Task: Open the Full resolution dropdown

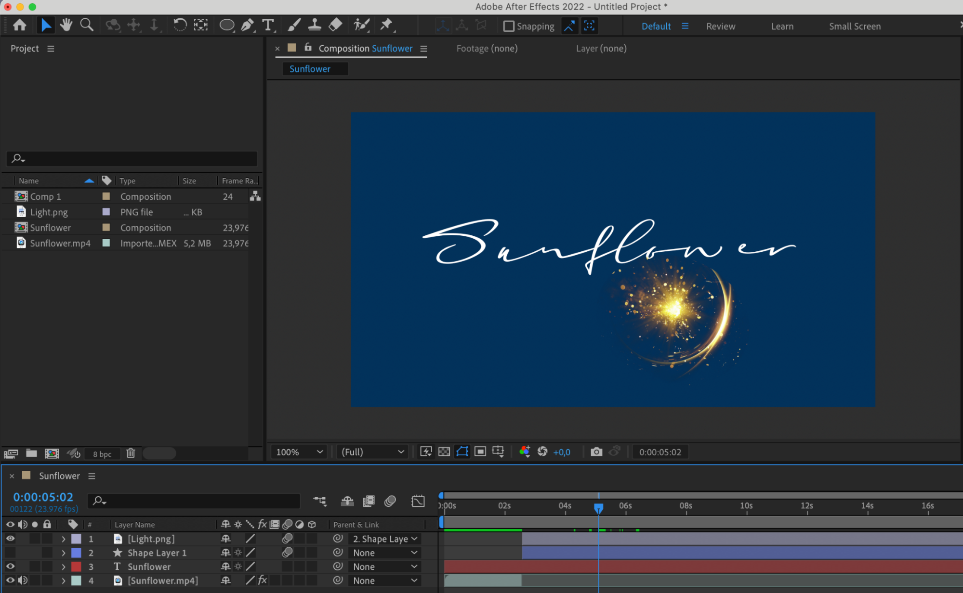Action: tap(372, 452)
